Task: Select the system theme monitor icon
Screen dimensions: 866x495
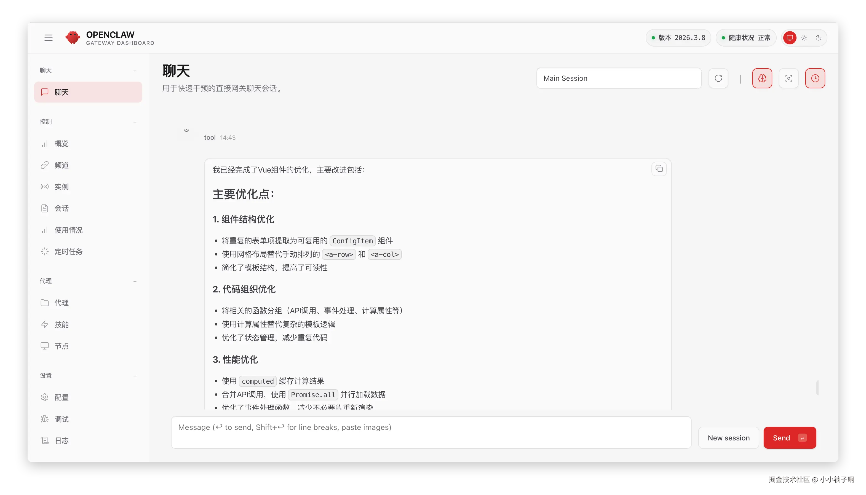Action: pos(790,38)
